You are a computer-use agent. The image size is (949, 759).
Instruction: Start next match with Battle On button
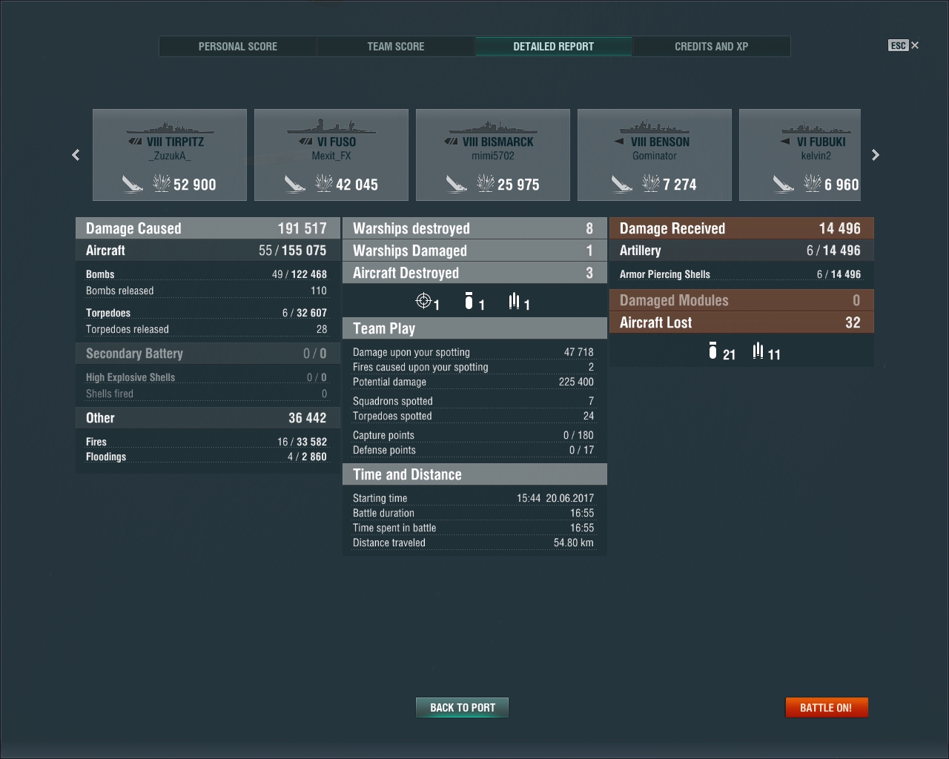pyautogui.click(x=827, y=708)
